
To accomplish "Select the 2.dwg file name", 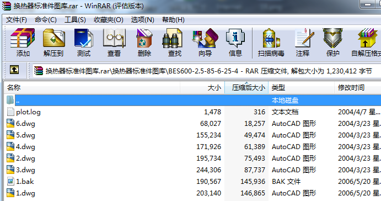I will (25, 158).
